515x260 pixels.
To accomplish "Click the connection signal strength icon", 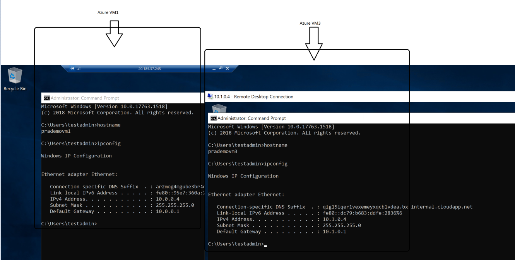I will 79,69.
